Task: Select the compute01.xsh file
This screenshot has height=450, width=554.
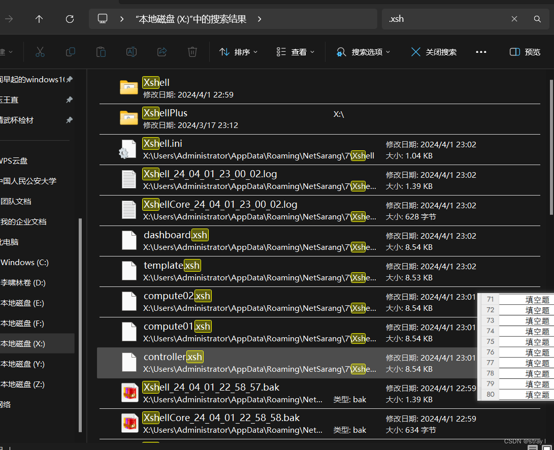Action: click(x=288, y=332)
